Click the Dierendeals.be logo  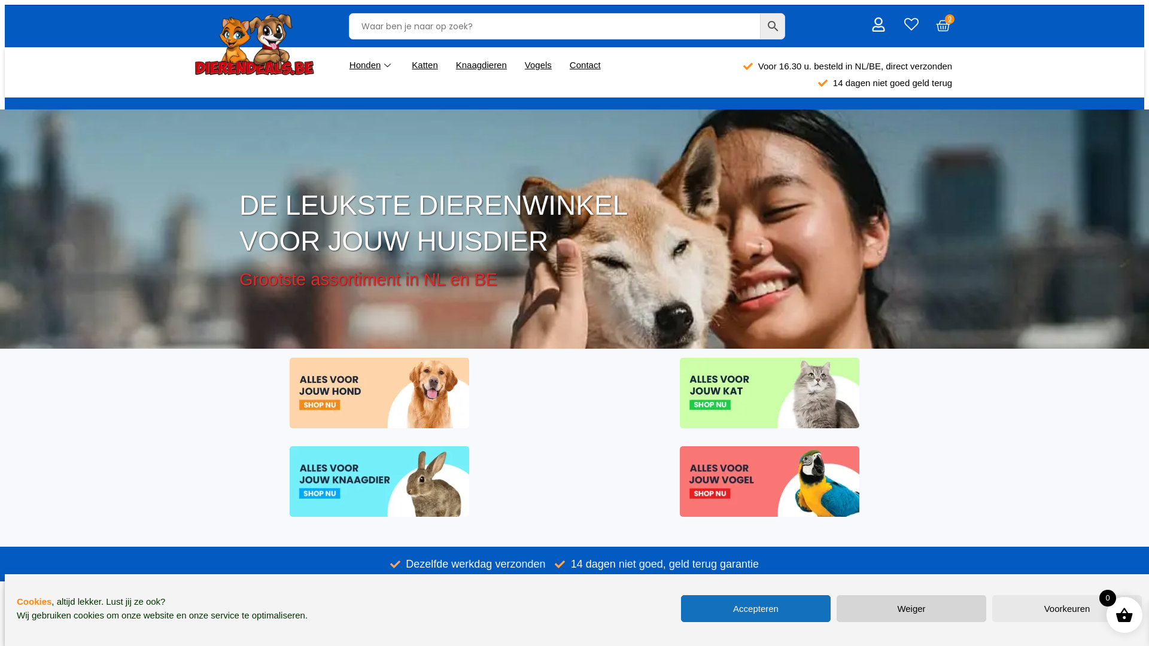[254, 45]
